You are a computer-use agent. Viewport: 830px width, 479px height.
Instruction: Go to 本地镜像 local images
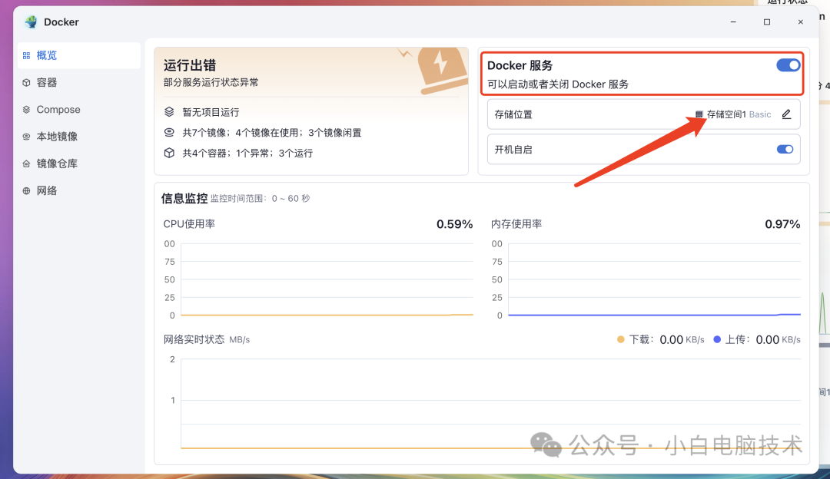pyautogui.click(x=79, y=137)
